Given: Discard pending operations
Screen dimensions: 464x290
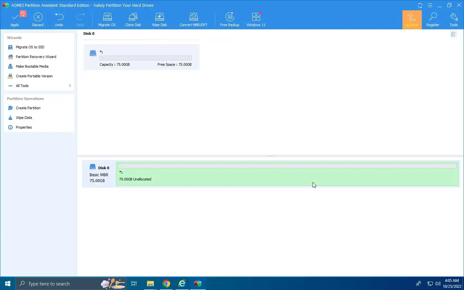Looking at the screenshot, I should point(38,20).
